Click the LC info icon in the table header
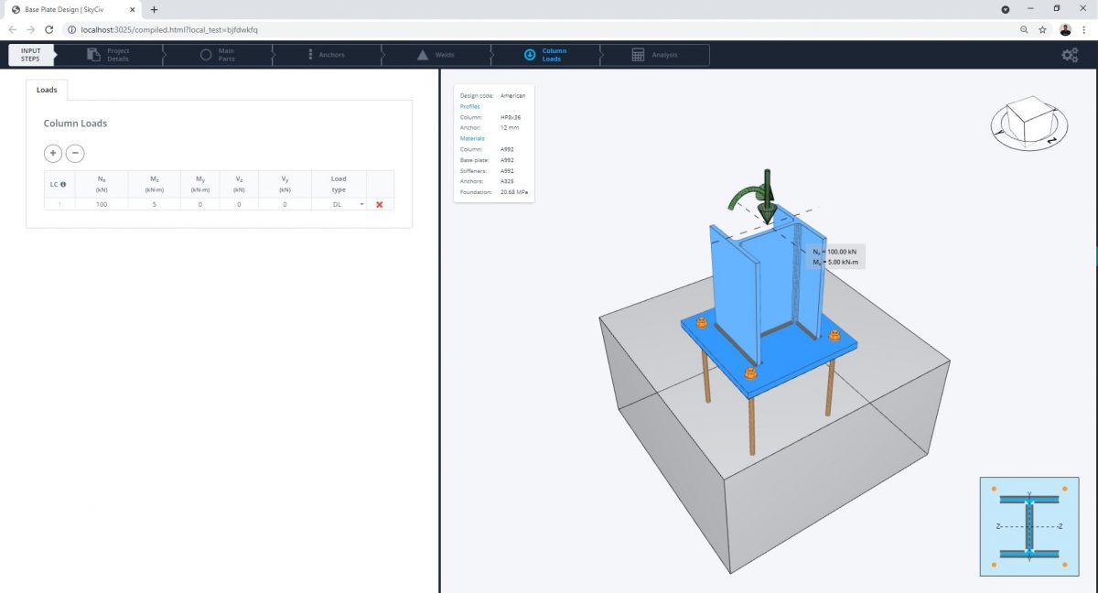The height and width of the screenshot is (593, 1098). [x=61, y=184]
